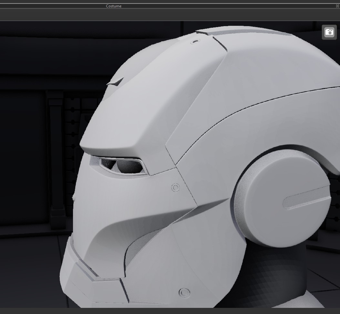
Task: Select the Costume panel title
Action: tap(114, 6)
